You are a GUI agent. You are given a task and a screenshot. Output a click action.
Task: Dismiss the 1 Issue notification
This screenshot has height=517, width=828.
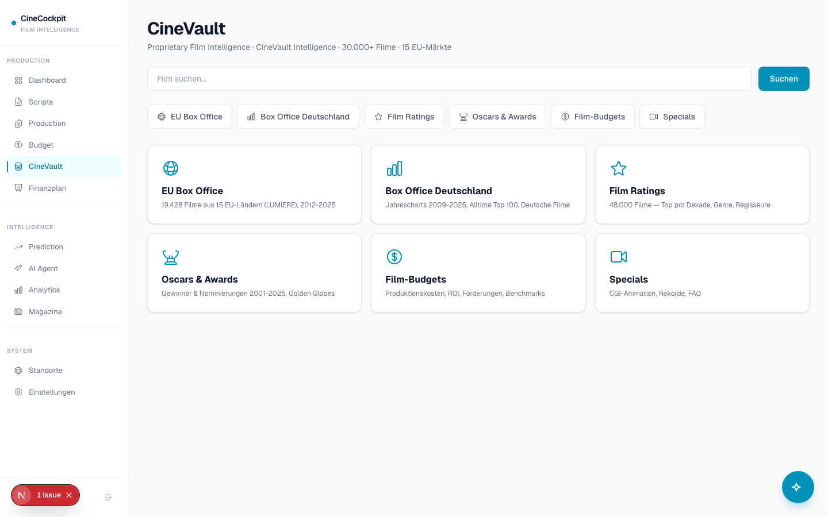pyautogui.click(x=69, y=495)
